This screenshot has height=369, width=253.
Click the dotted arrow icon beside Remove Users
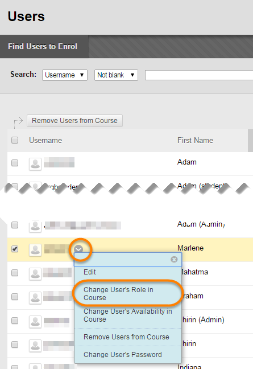point(18,122)
